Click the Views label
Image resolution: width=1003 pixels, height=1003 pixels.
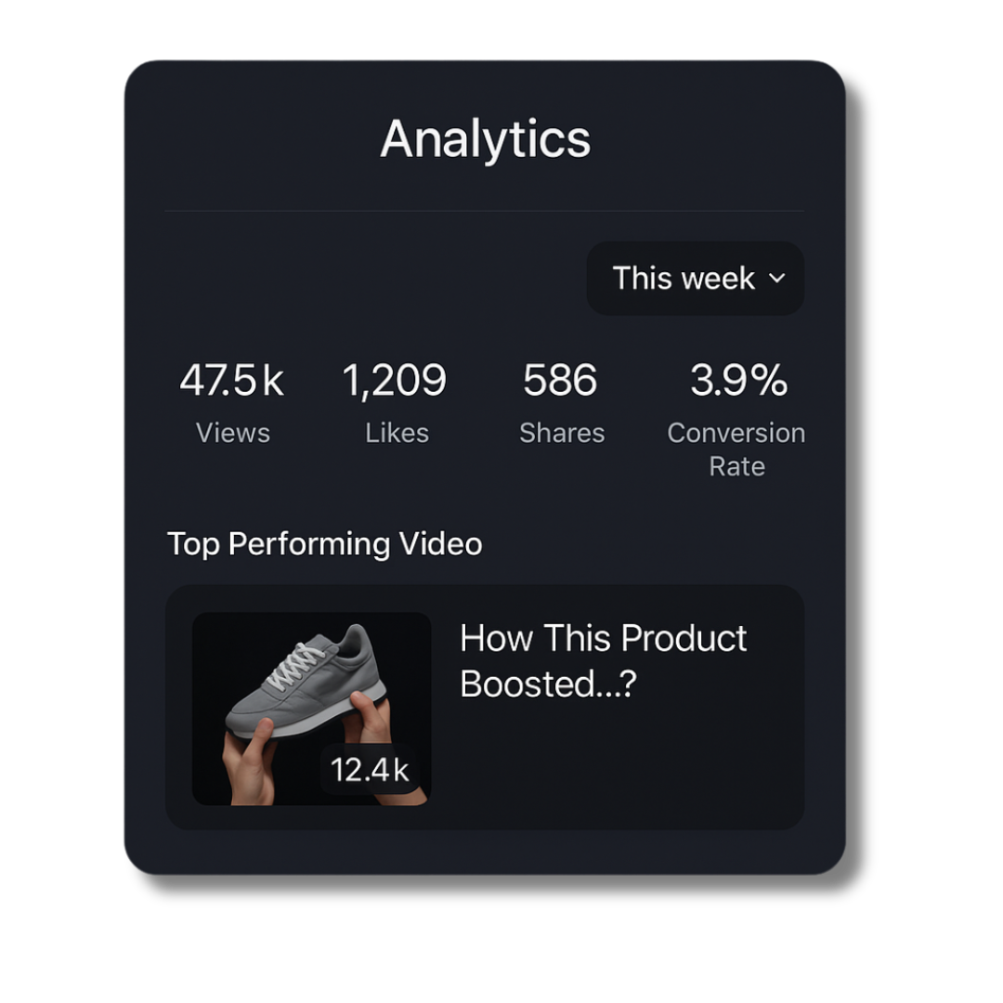[233, 433]
